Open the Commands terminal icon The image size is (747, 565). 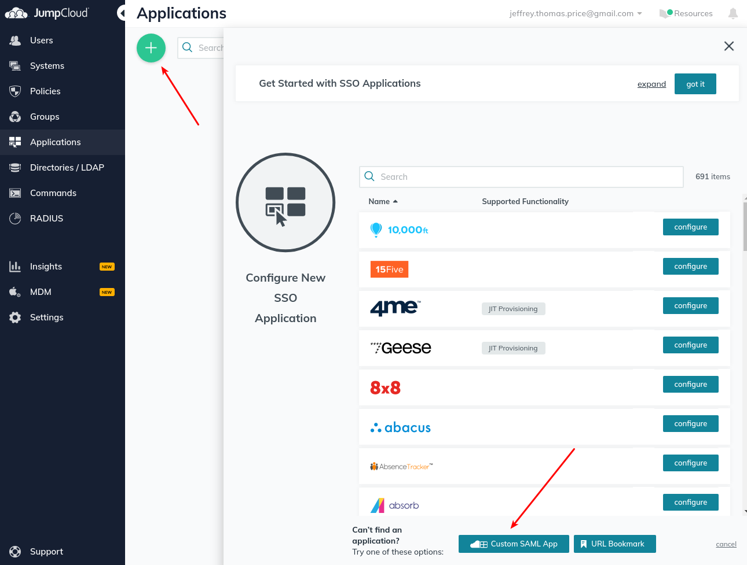coord(16,193)
